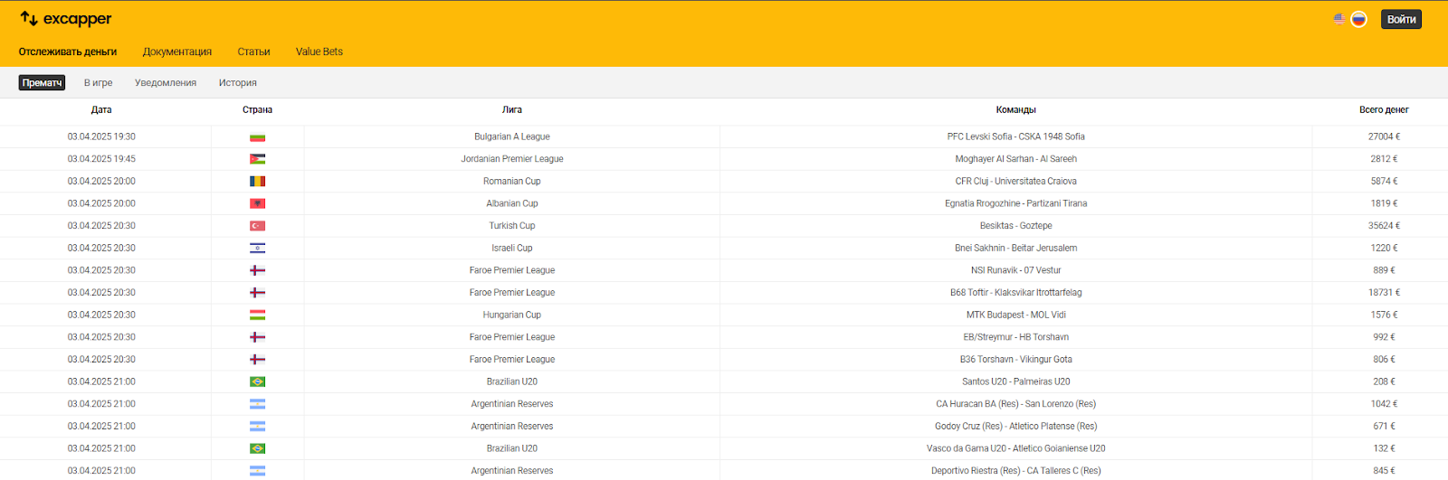Viewport: 1448px width, 480px height.
Task: Click Faroe flag in NSI Runavik row
Action: [x=257, y=270]
